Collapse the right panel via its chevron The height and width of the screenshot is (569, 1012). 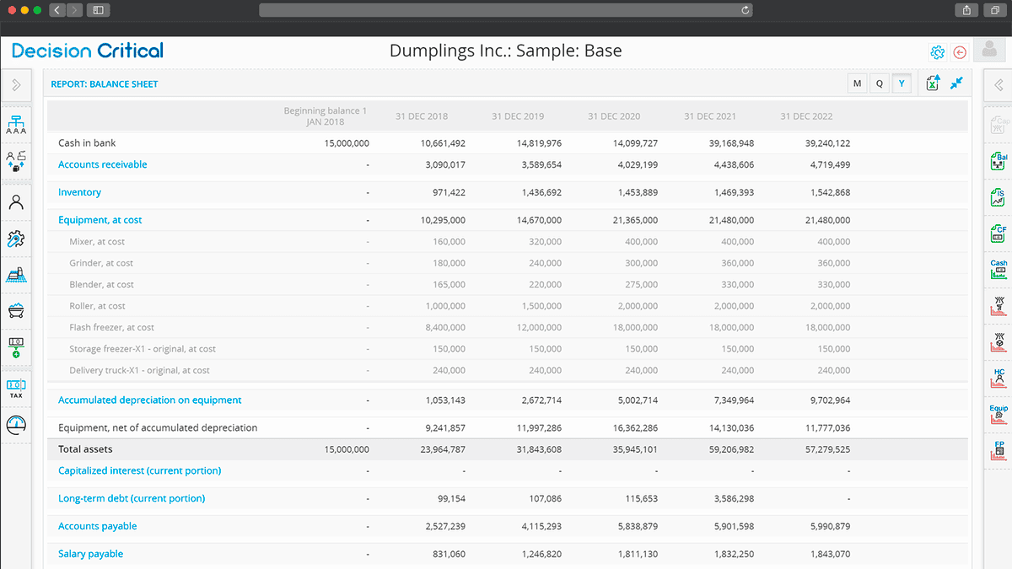tap(999, 84)
